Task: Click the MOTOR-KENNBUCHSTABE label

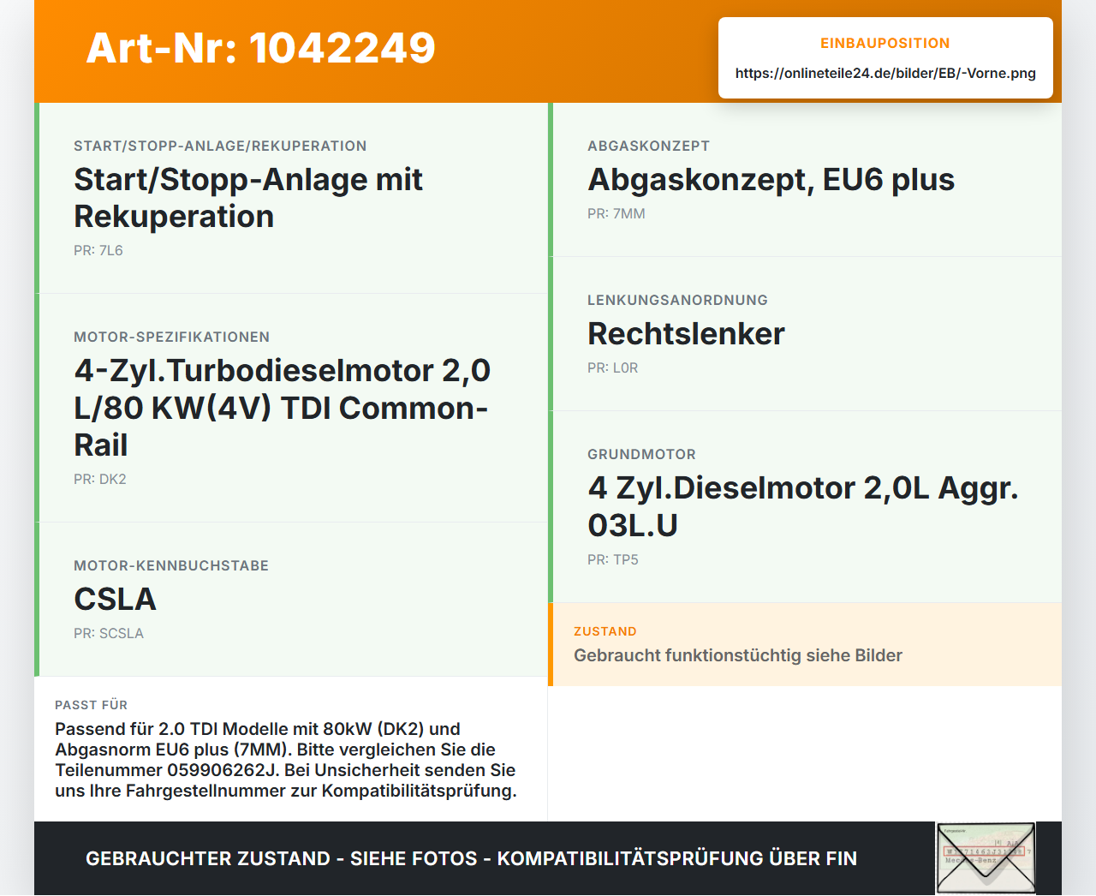Action: point(171,565)
